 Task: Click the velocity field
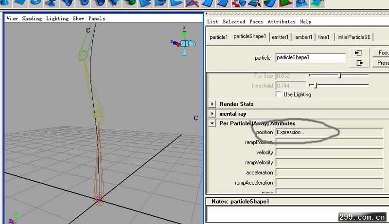(330, 153)
